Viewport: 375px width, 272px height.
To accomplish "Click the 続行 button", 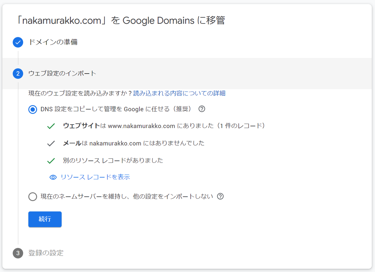I will tap(45, 219).
